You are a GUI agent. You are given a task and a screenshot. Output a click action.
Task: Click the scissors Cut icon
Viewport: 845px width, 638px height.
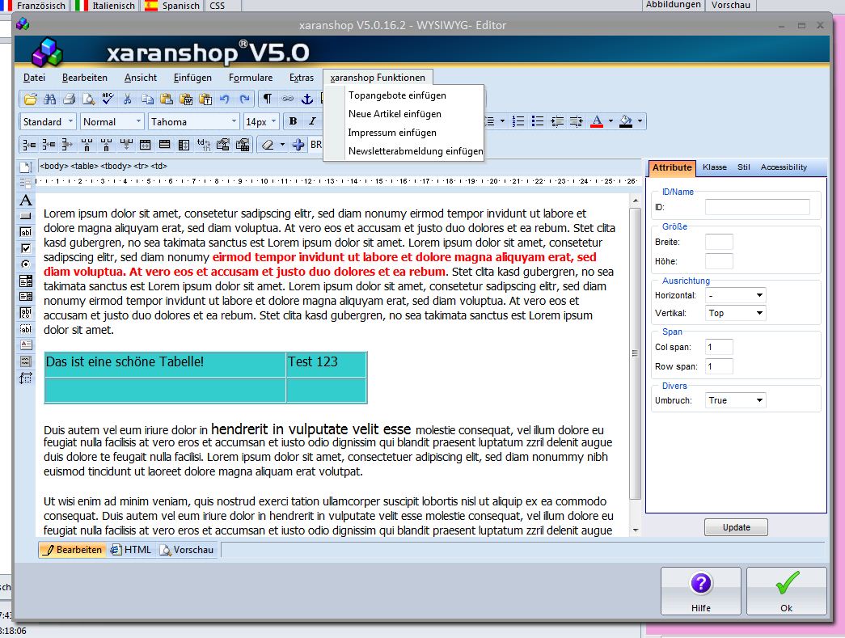tap(127, 99)
